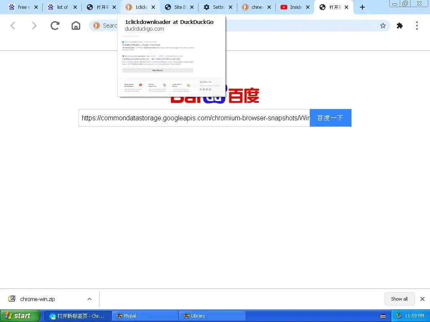Switch to the Settings tab
Viewport: 430px width, 322px height.
point(214,7)
